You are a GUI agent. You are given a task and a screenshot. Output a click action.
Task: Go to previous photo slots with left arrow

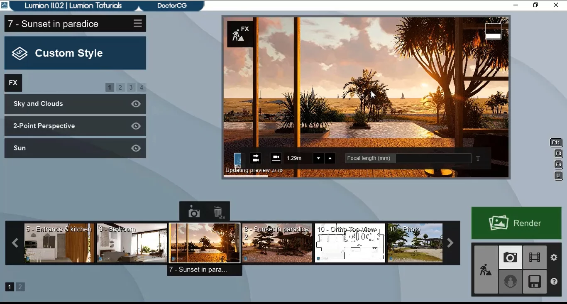15,243
